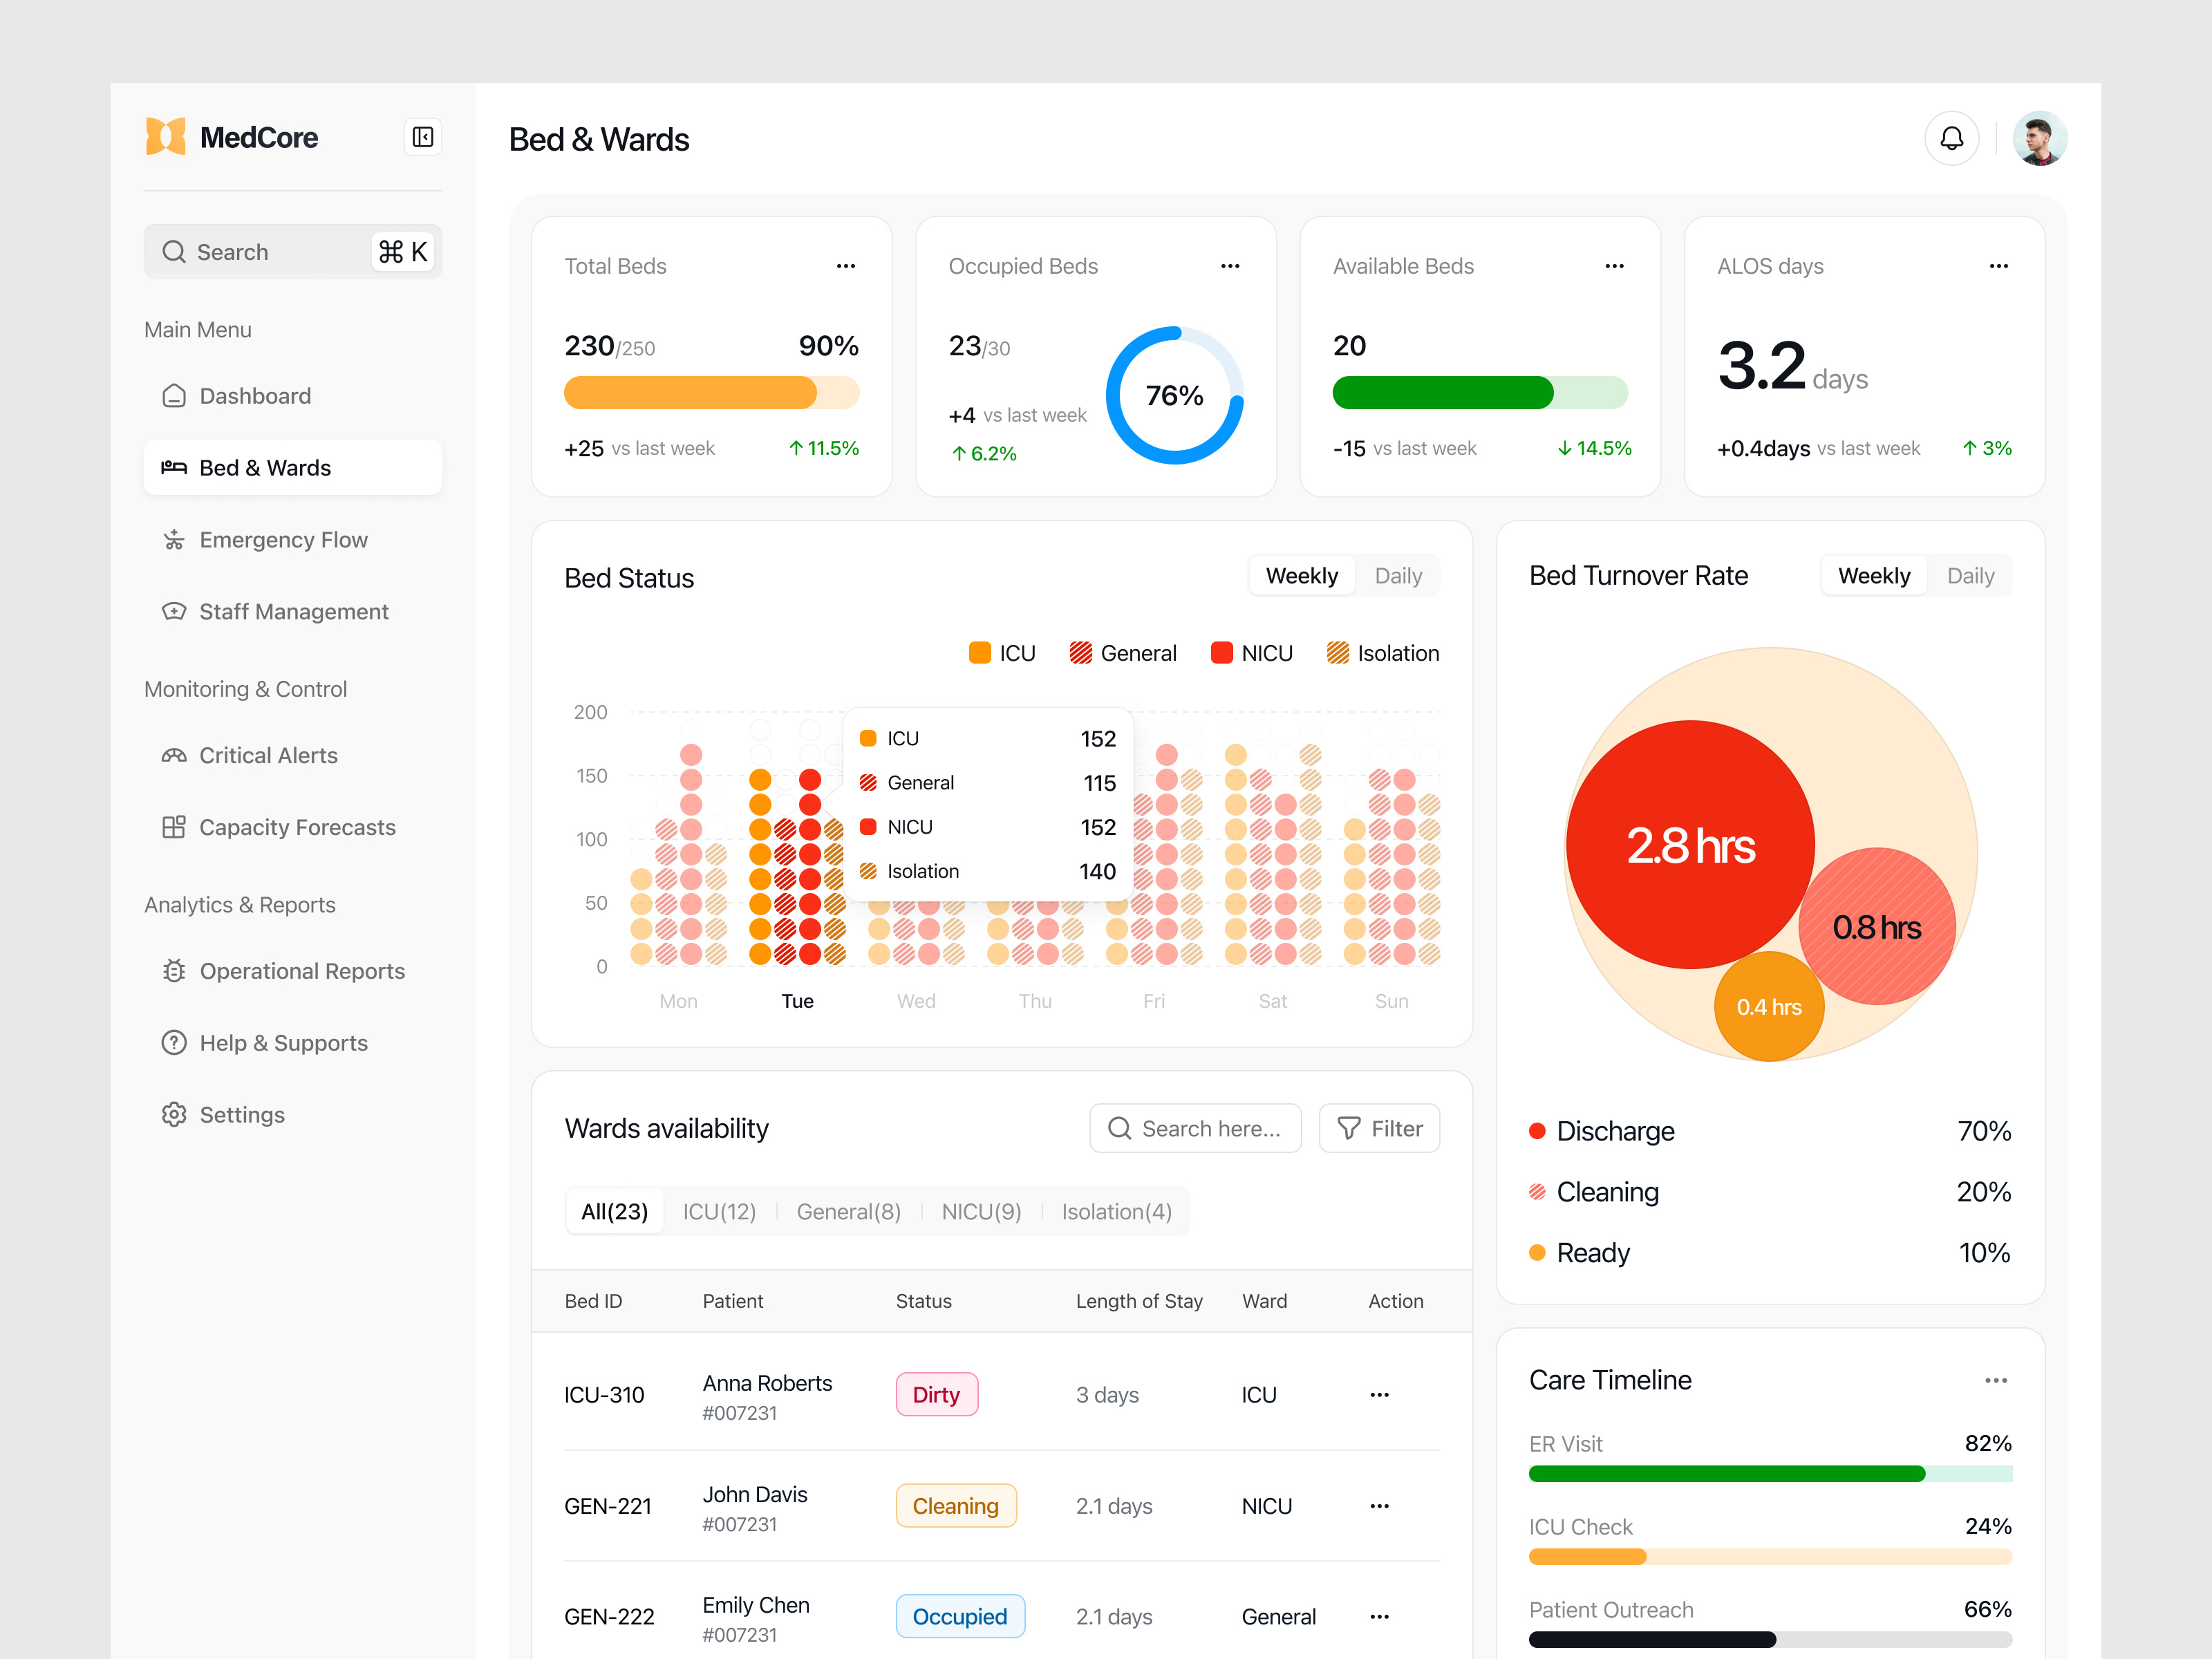Screen dimensions: 2212x1659
Task: Select the ICU(12) tab
Action: (719, 1212)
